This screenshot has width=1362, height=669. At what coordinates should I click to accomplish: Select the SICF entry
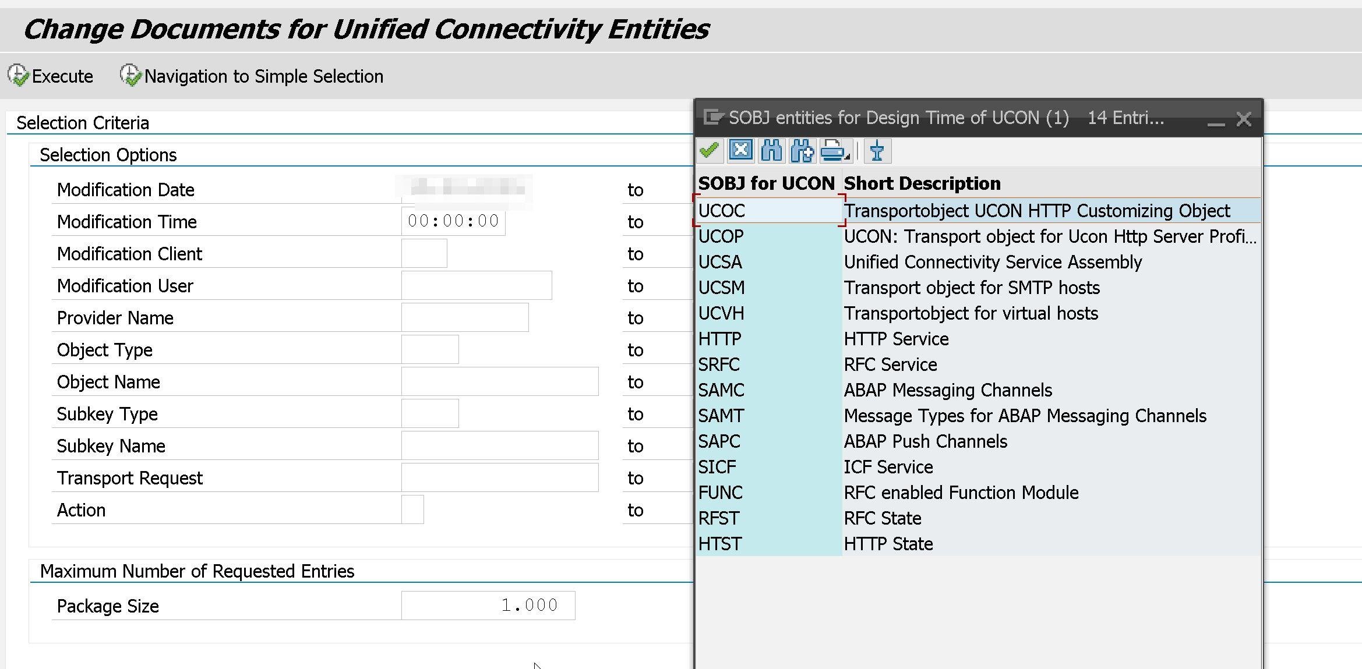768,467
